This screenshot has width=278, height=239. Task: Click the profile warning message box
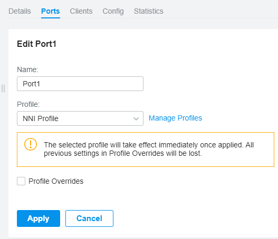pyautogui.click(x=146, y=150)
